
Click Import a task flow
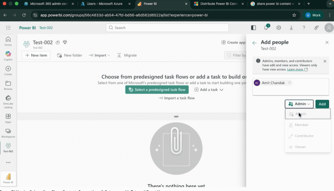(x=176, y=98)
